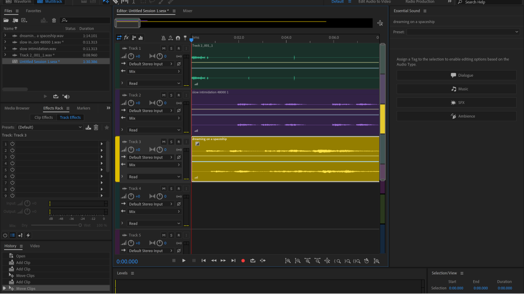The height and width of the screenshot is (294, 524).
Task: Toggle snapping magnet icon
Action: pos(178,38)
